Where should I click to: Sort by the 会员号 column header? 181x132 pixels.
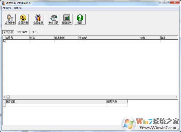(17, 38)
